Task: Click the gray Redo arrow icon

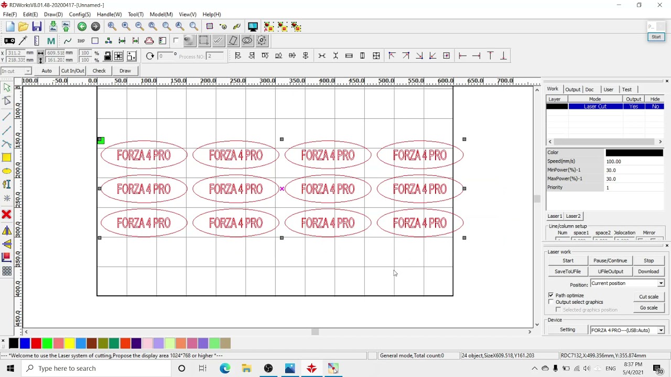Action: click(x=95, y=27)
